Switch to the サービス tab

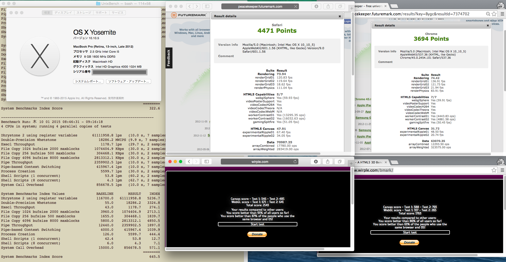coord(117,13)
